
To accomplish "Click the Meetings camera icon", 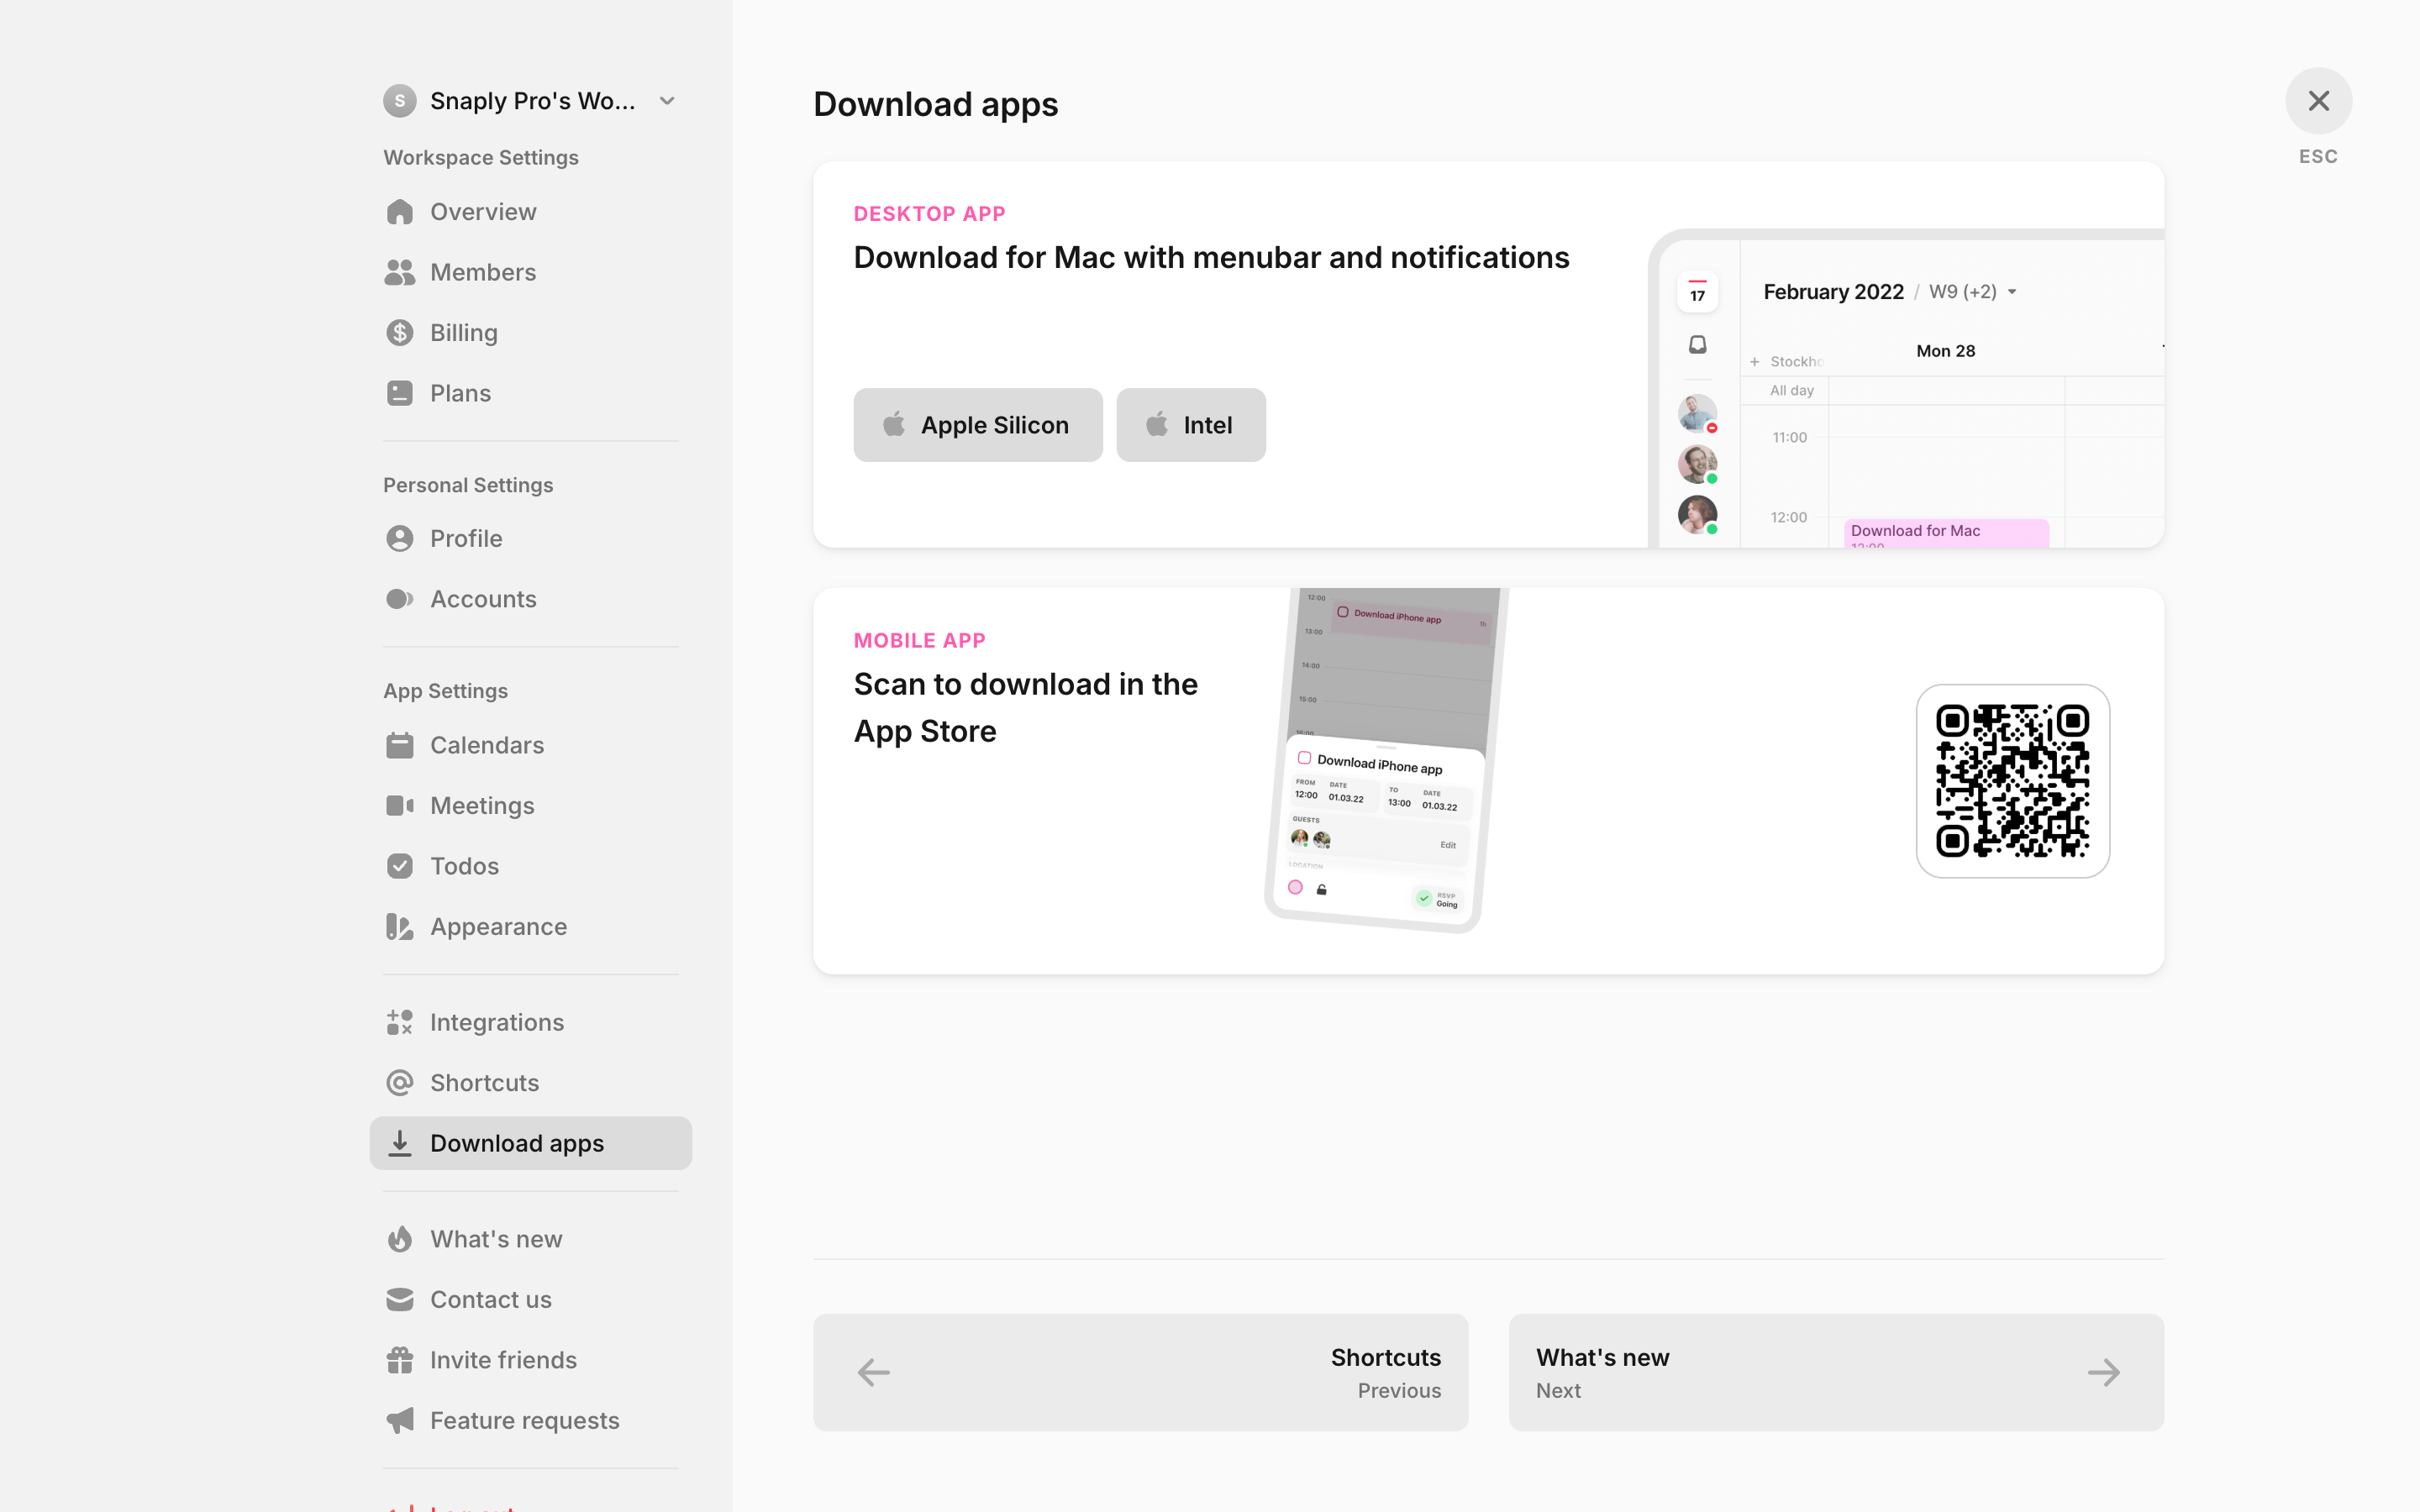I will (x=400, y=806).
